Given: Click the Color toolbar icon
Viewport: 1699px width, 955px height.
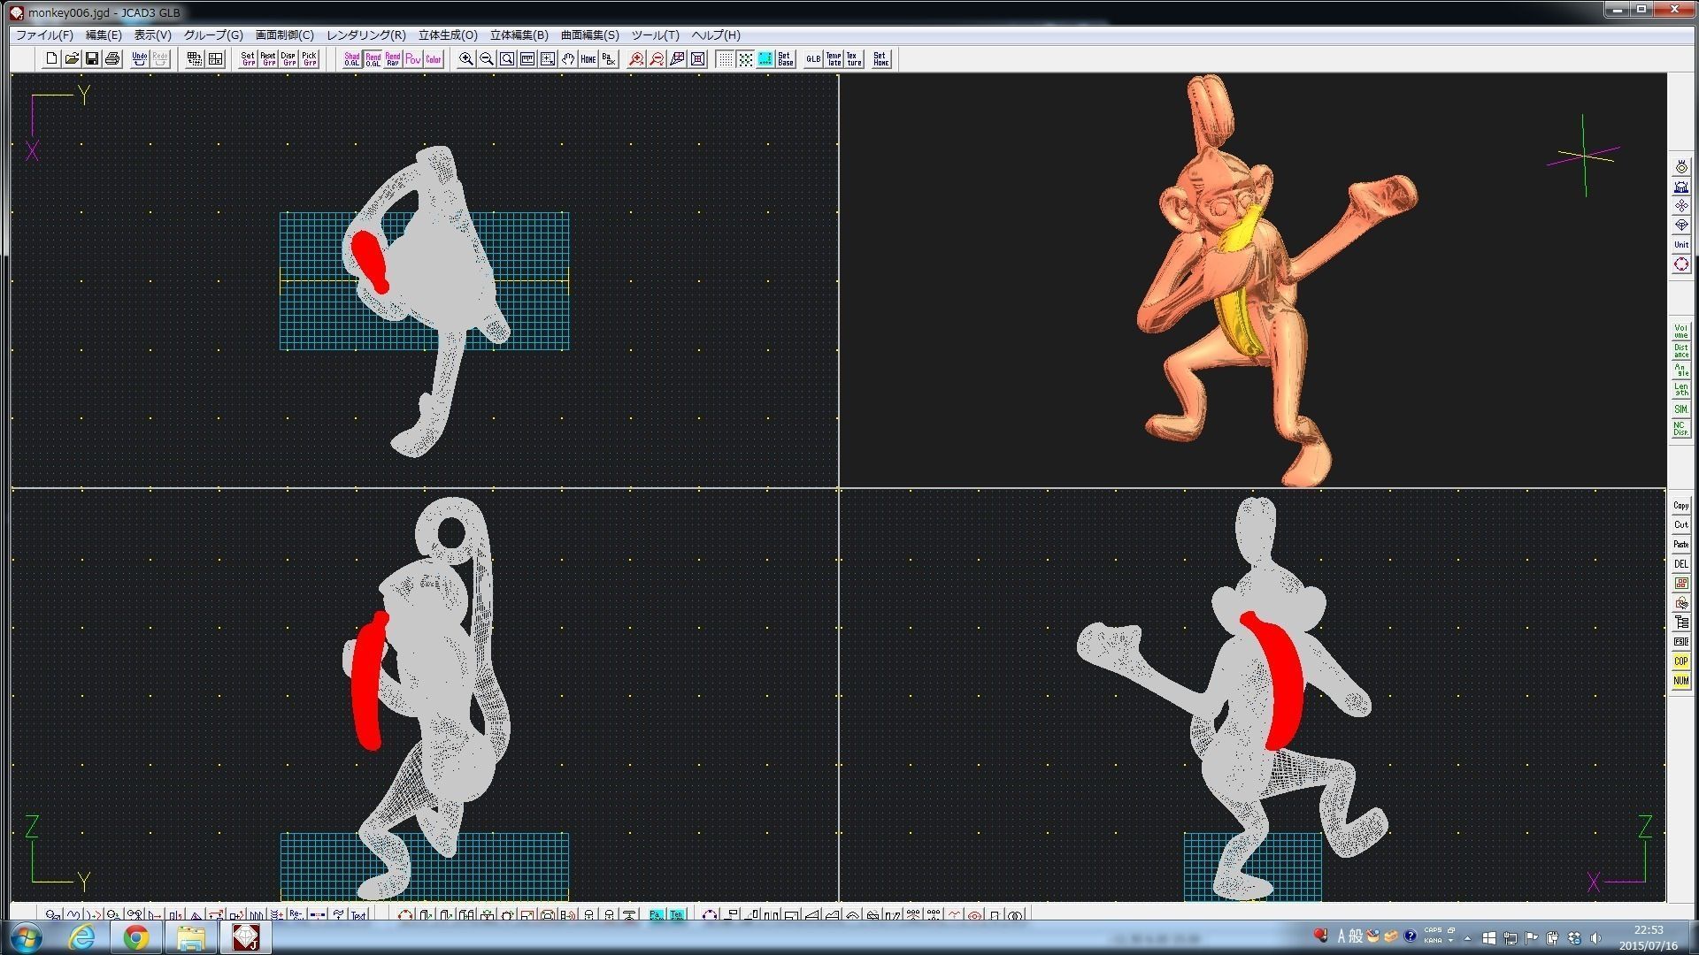Looking at the screenshot, I should [433, 59].
